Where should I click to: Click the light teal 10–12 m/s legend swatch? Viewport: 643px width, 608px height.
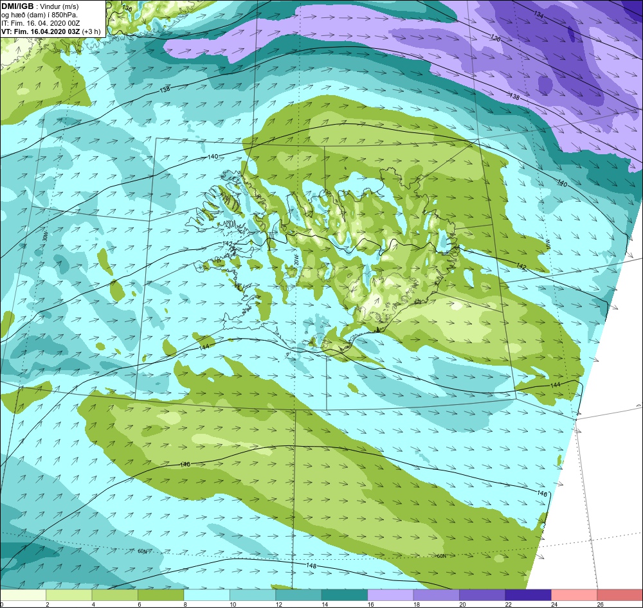(253, 595)
